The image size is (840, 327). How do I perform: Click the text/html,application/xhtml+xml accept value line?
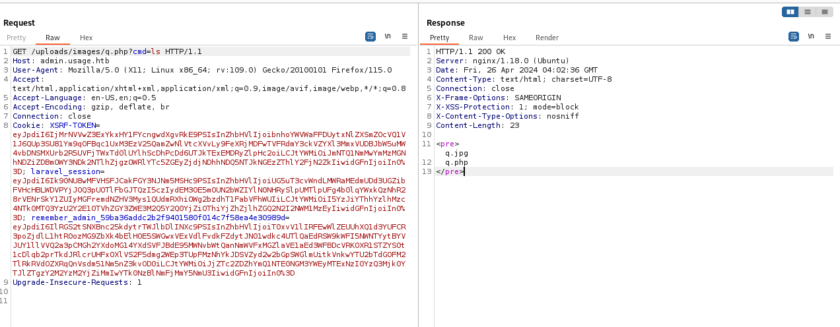coord(209,88)
